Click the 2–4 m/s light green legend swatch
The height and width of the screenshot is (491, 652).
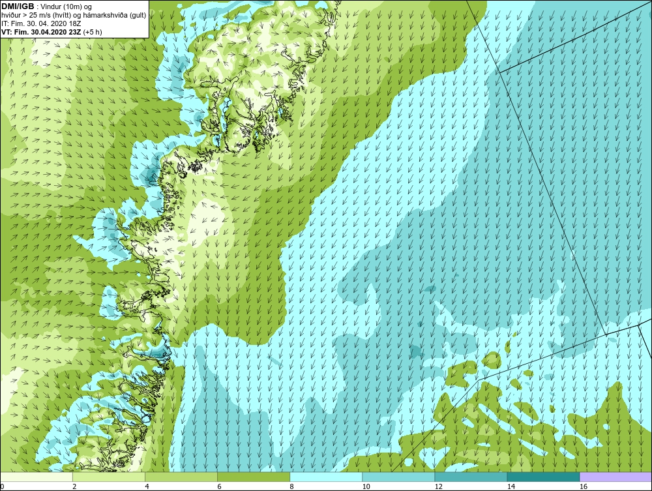coord(109,477)
